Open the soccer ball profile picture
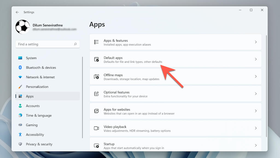The height and width of the screenshot is (158, 280). tap(23, 27)
